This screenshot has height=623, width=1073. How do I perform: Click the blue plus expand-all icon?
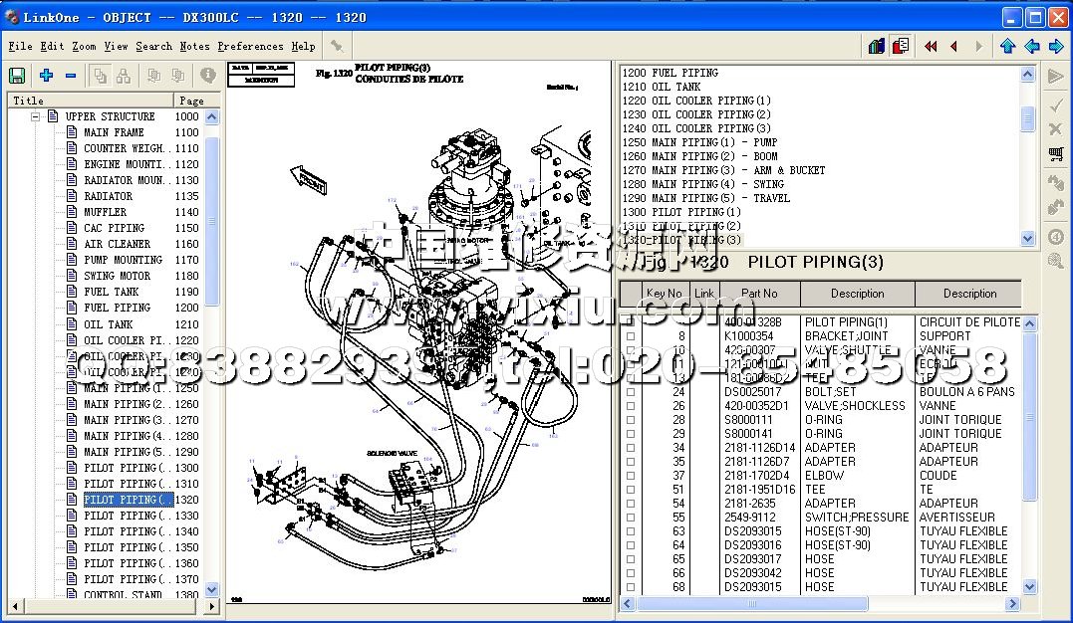[x=46, y=76]
